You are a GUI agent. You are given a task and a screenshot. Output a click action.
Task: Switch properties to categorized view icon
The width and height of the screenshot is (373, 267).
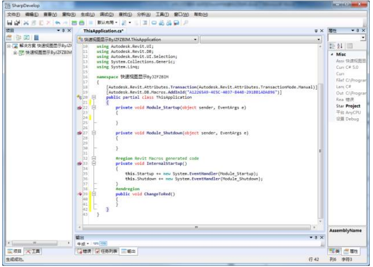(x=332, y=46)
